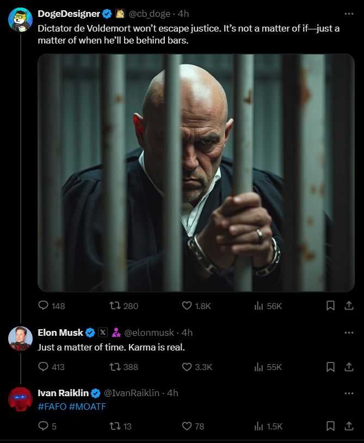Open more options on DogeDesigner's post
Screen dimensions: 364x443
pos(349,14)
